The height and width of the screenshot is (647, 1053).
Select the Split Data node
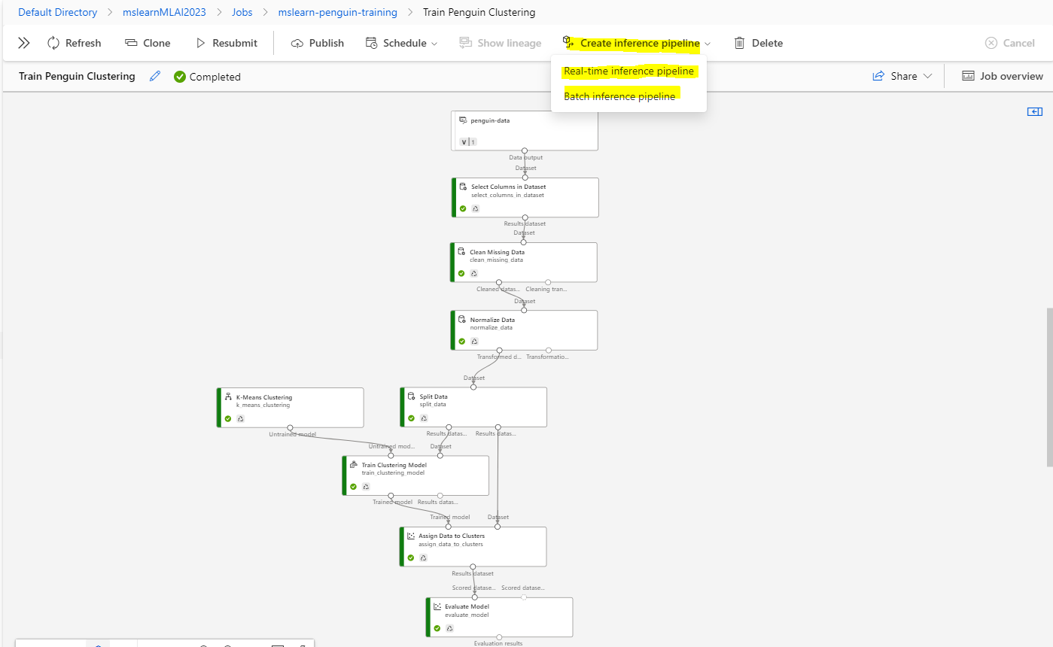tap(473, 407)
